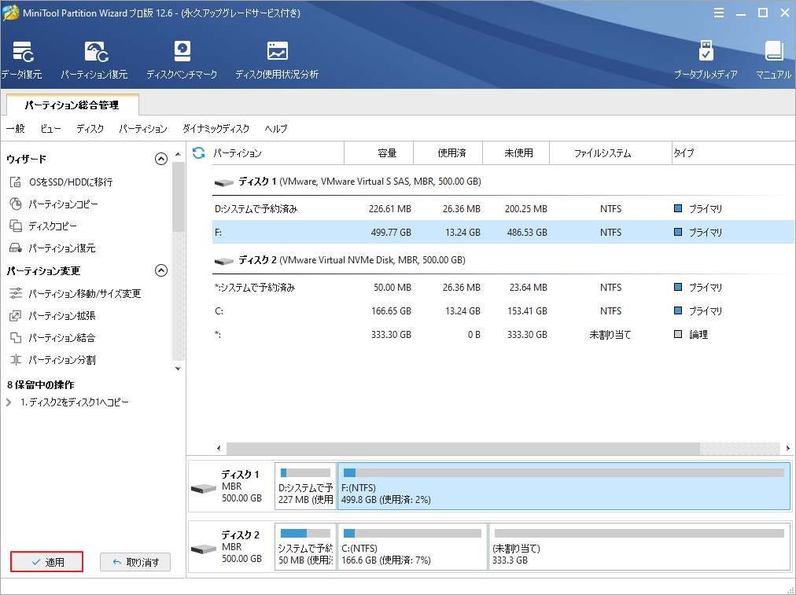Click the 適用 (Apply) button

[x=46, y=562]
